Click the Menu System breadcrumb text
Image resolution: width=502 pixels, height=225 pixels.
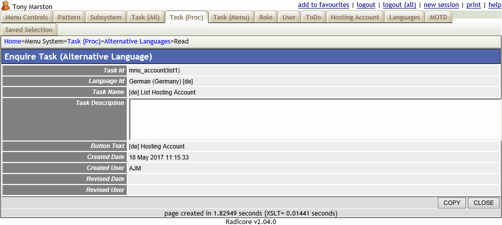(x=45, y=41)
